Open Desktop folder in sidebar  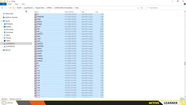[8, 27]
